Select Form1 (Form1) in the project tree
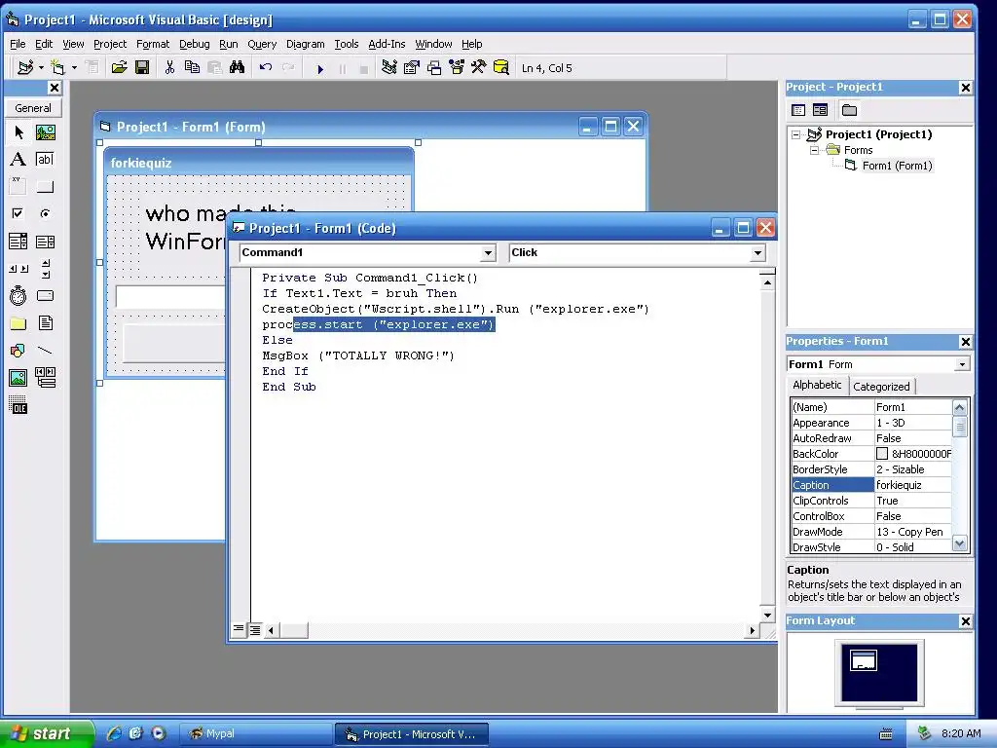 click(x=897, y=166)
